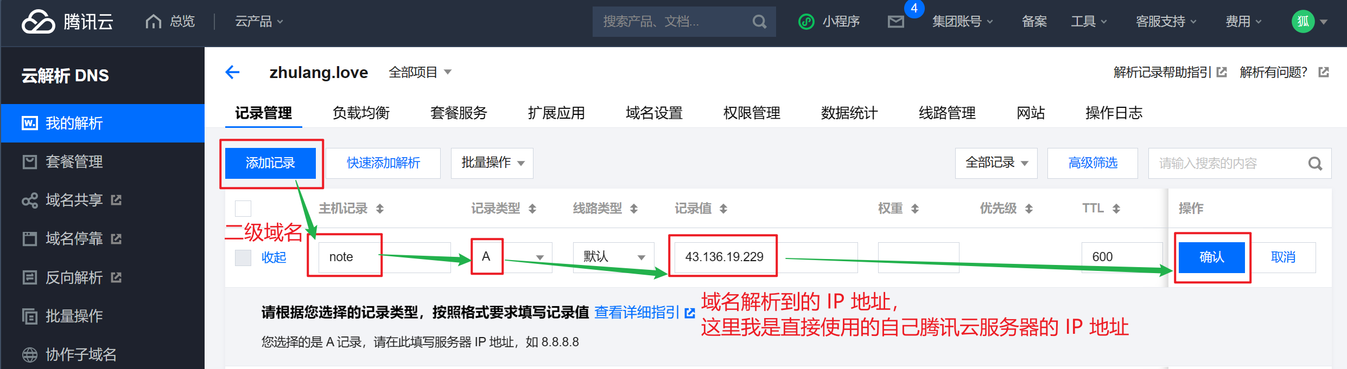Image resolution: width=1347 pixels, height=369 pixels.
Task: Open the 全部记录 filter dropdown
Action: [996, 163]
